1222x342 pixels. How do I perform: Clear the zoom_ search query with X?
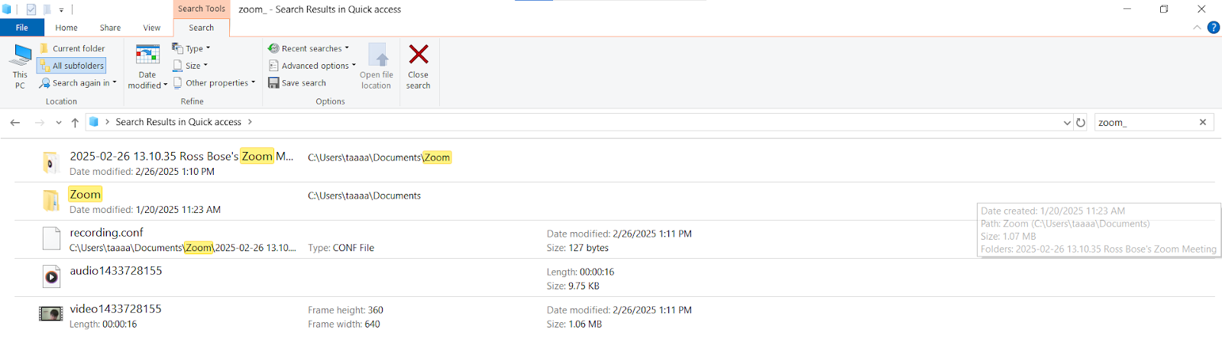(1203, 122)
